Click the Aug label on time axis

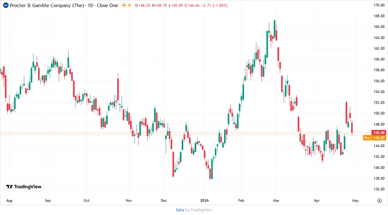click(x=9, y=201)
